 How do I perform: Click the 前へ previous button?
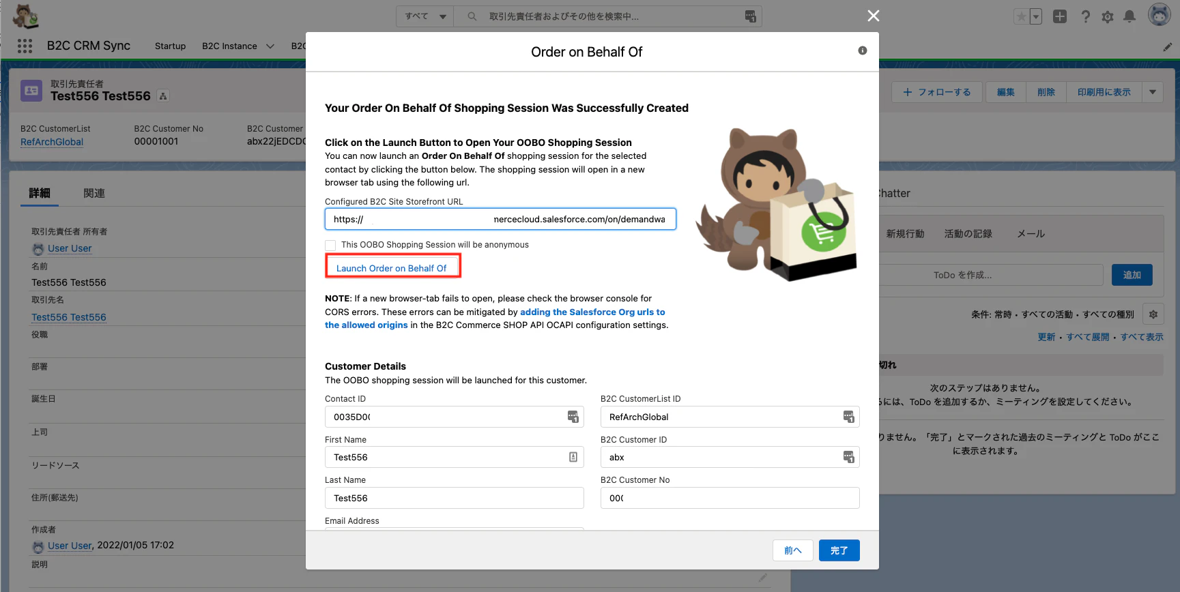point(793,550)
